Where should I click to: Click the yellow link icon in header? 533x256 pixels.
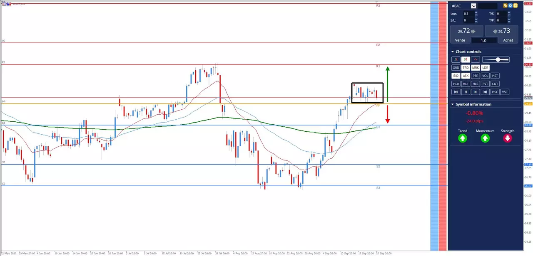505,6
